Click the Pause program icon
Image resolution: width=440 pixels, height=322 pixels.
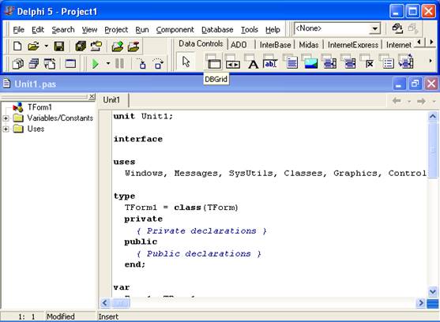tap(119, 64)
